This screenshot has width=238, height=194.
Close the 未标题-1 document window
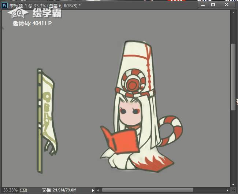click(x=226, y=5)
